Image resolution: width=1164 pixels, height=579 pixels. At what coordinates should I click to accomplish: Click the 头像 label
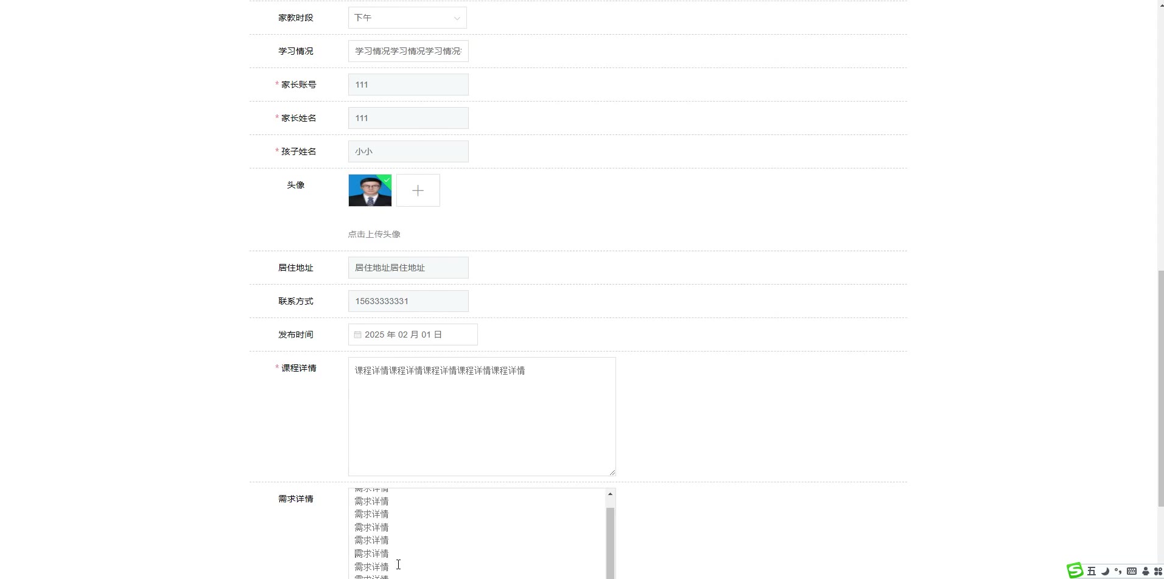click(x=296, y=185)
